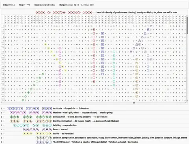Click 'befitting → reproductive' text
This screenshot has width=189, height=144.
click(64, 125)
